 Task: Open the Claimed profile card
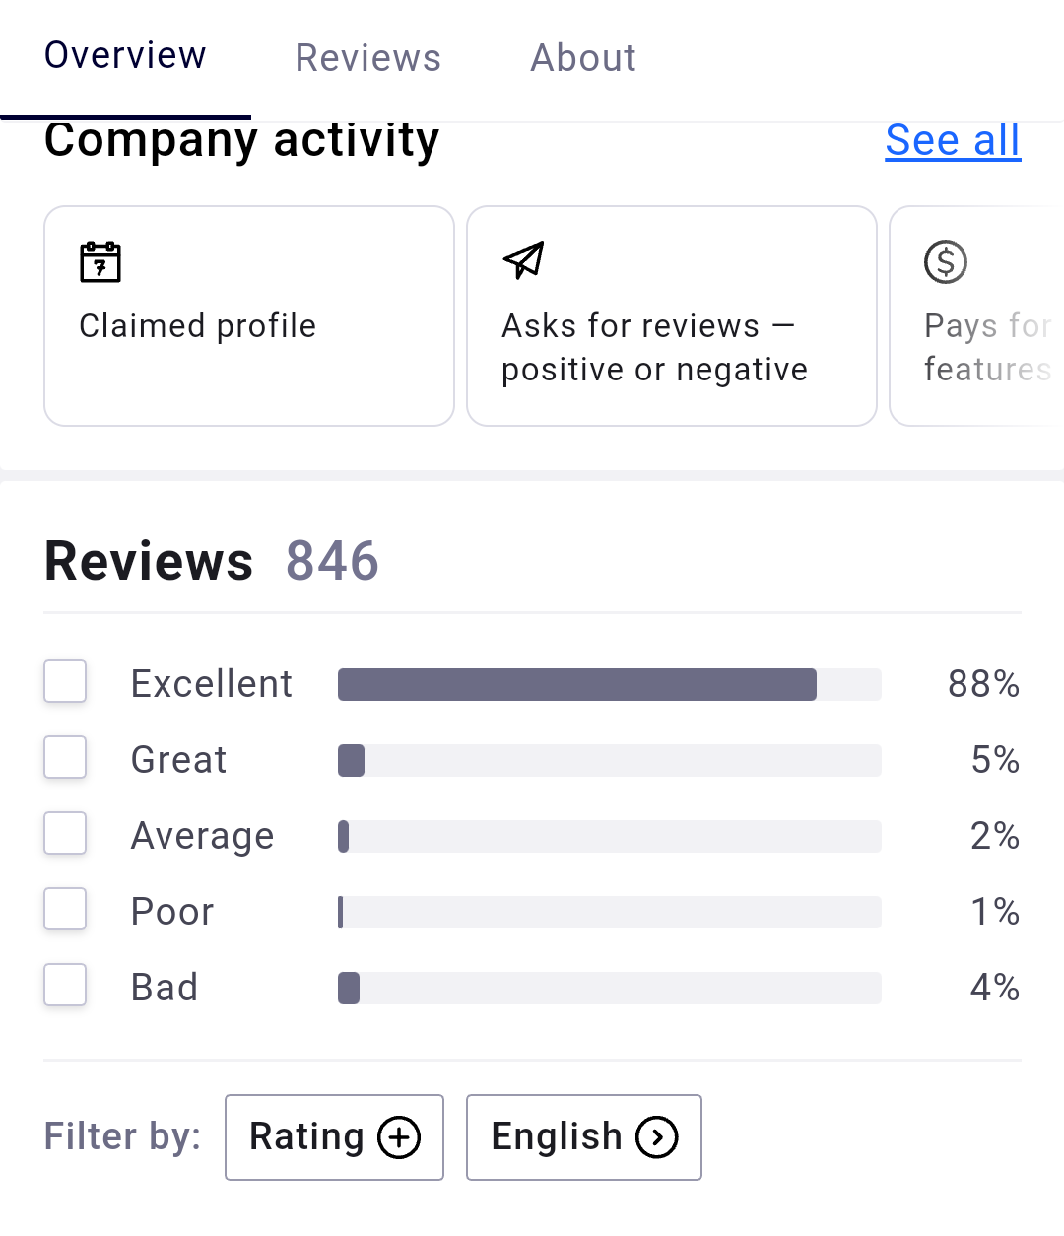click(249, 316)
